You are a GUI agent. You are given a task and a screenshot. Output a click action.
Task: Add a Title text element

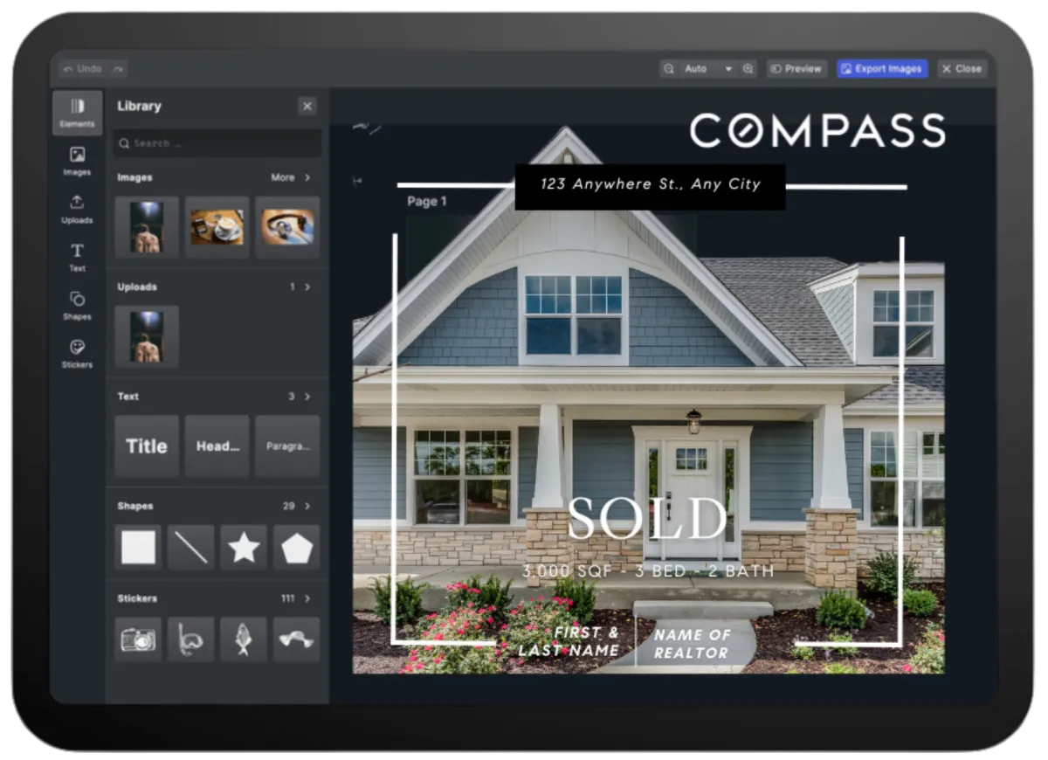pos(147,446)
